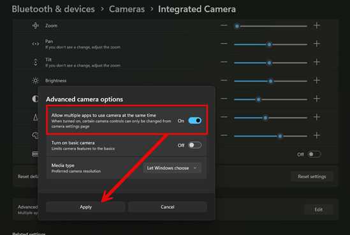
Task: Click the contrast half-circle icon
Action: click(35, 99)
